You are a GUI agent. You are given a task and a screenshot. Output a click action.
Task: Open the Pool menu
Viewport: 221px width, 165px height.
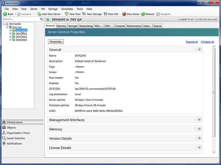coord(24,9)
